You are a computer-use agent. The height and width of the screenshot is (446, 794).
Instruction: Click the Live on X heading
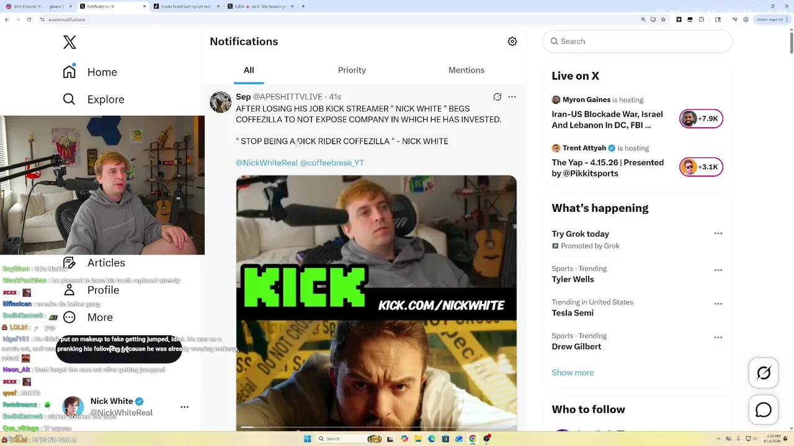pos(575,76)
